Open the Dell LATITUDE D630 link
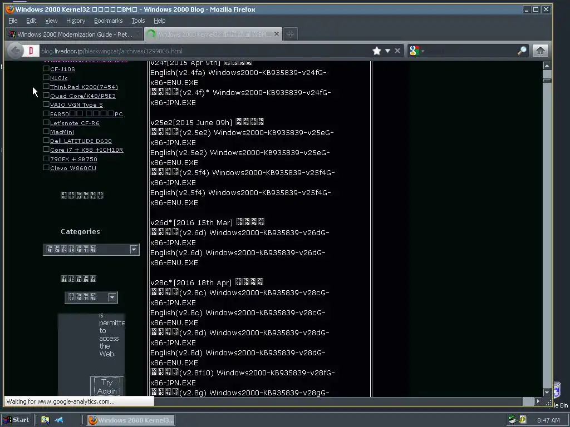The image size is (570, 427). tap(81, 141)
